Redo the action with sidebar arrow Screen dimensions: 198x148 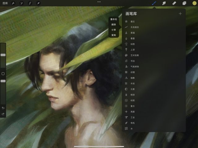(x=3, y=114)
